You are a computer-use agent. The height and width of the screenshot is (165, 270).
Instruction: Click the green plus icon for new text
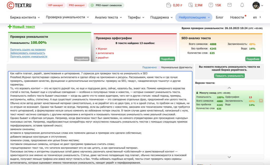pos(10,27)
